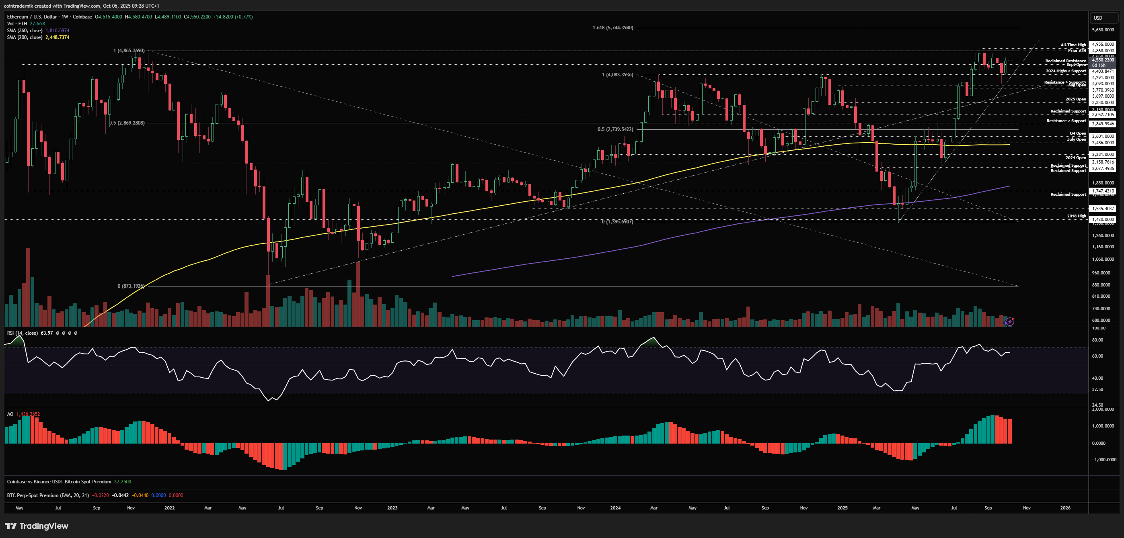Viewport: 1124px width, 538px height.
Task: Click the Vol · ETH indicator legend
Action: 17,24
